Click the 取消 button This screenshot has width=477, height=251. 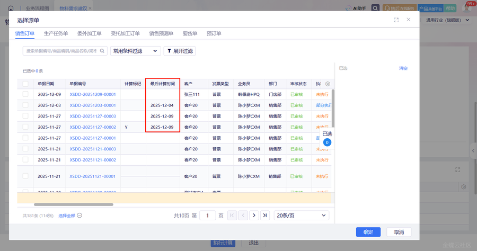click(399, 232)
